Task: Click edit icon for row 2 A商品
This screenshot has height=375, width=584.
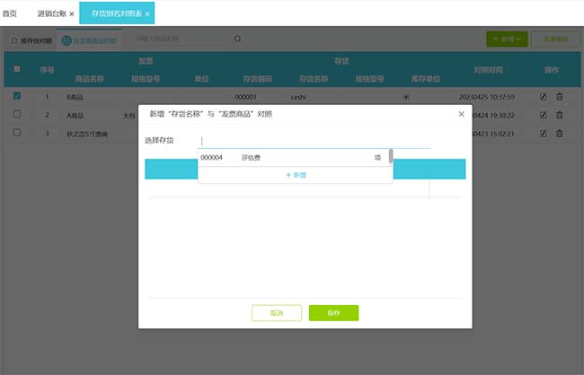Action: (544, 115)
